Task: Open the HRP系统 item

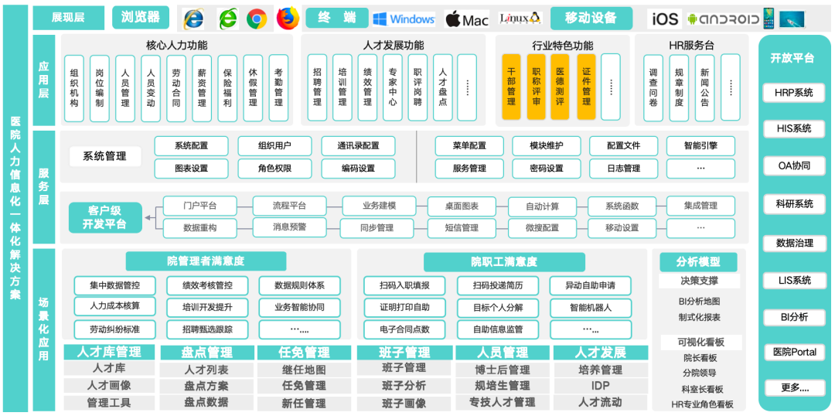Action: point(794,93)
